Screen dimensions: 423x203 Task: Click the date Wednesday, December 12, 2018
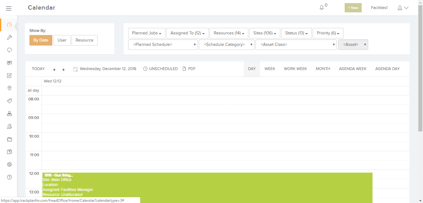click(108, 69)
